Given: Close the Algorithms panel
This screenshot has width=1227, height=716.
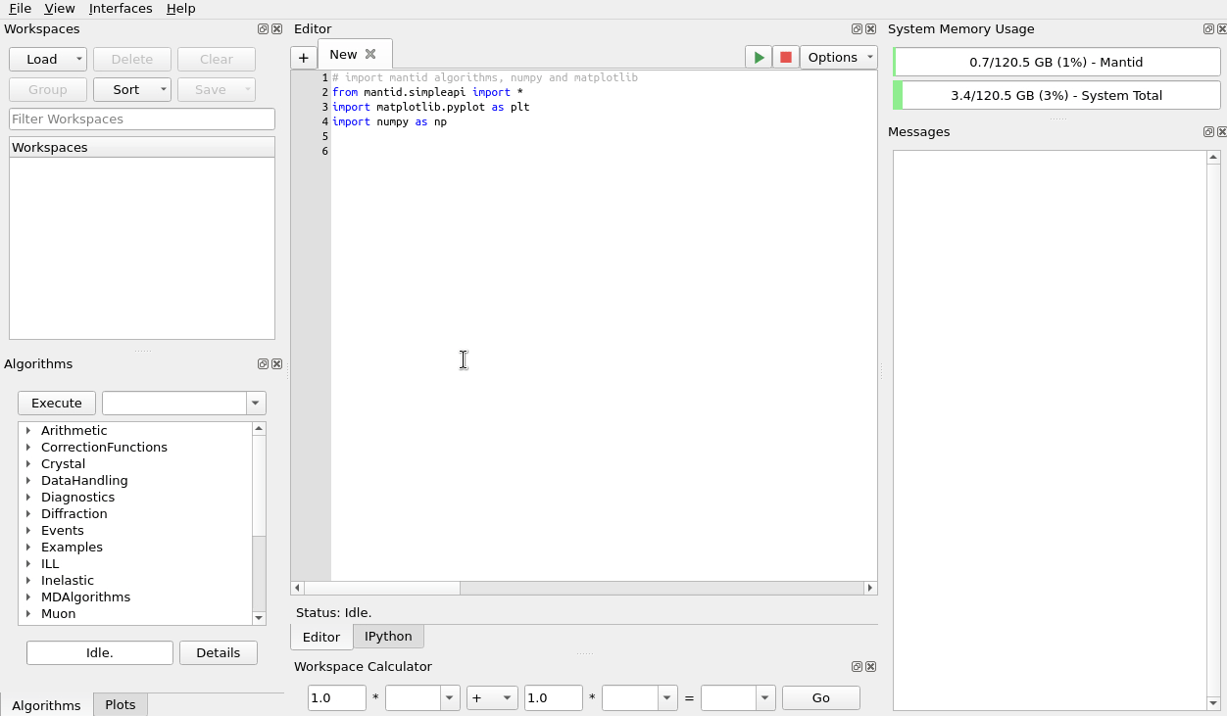Looking at the screenshot, I should coord(277,364).
